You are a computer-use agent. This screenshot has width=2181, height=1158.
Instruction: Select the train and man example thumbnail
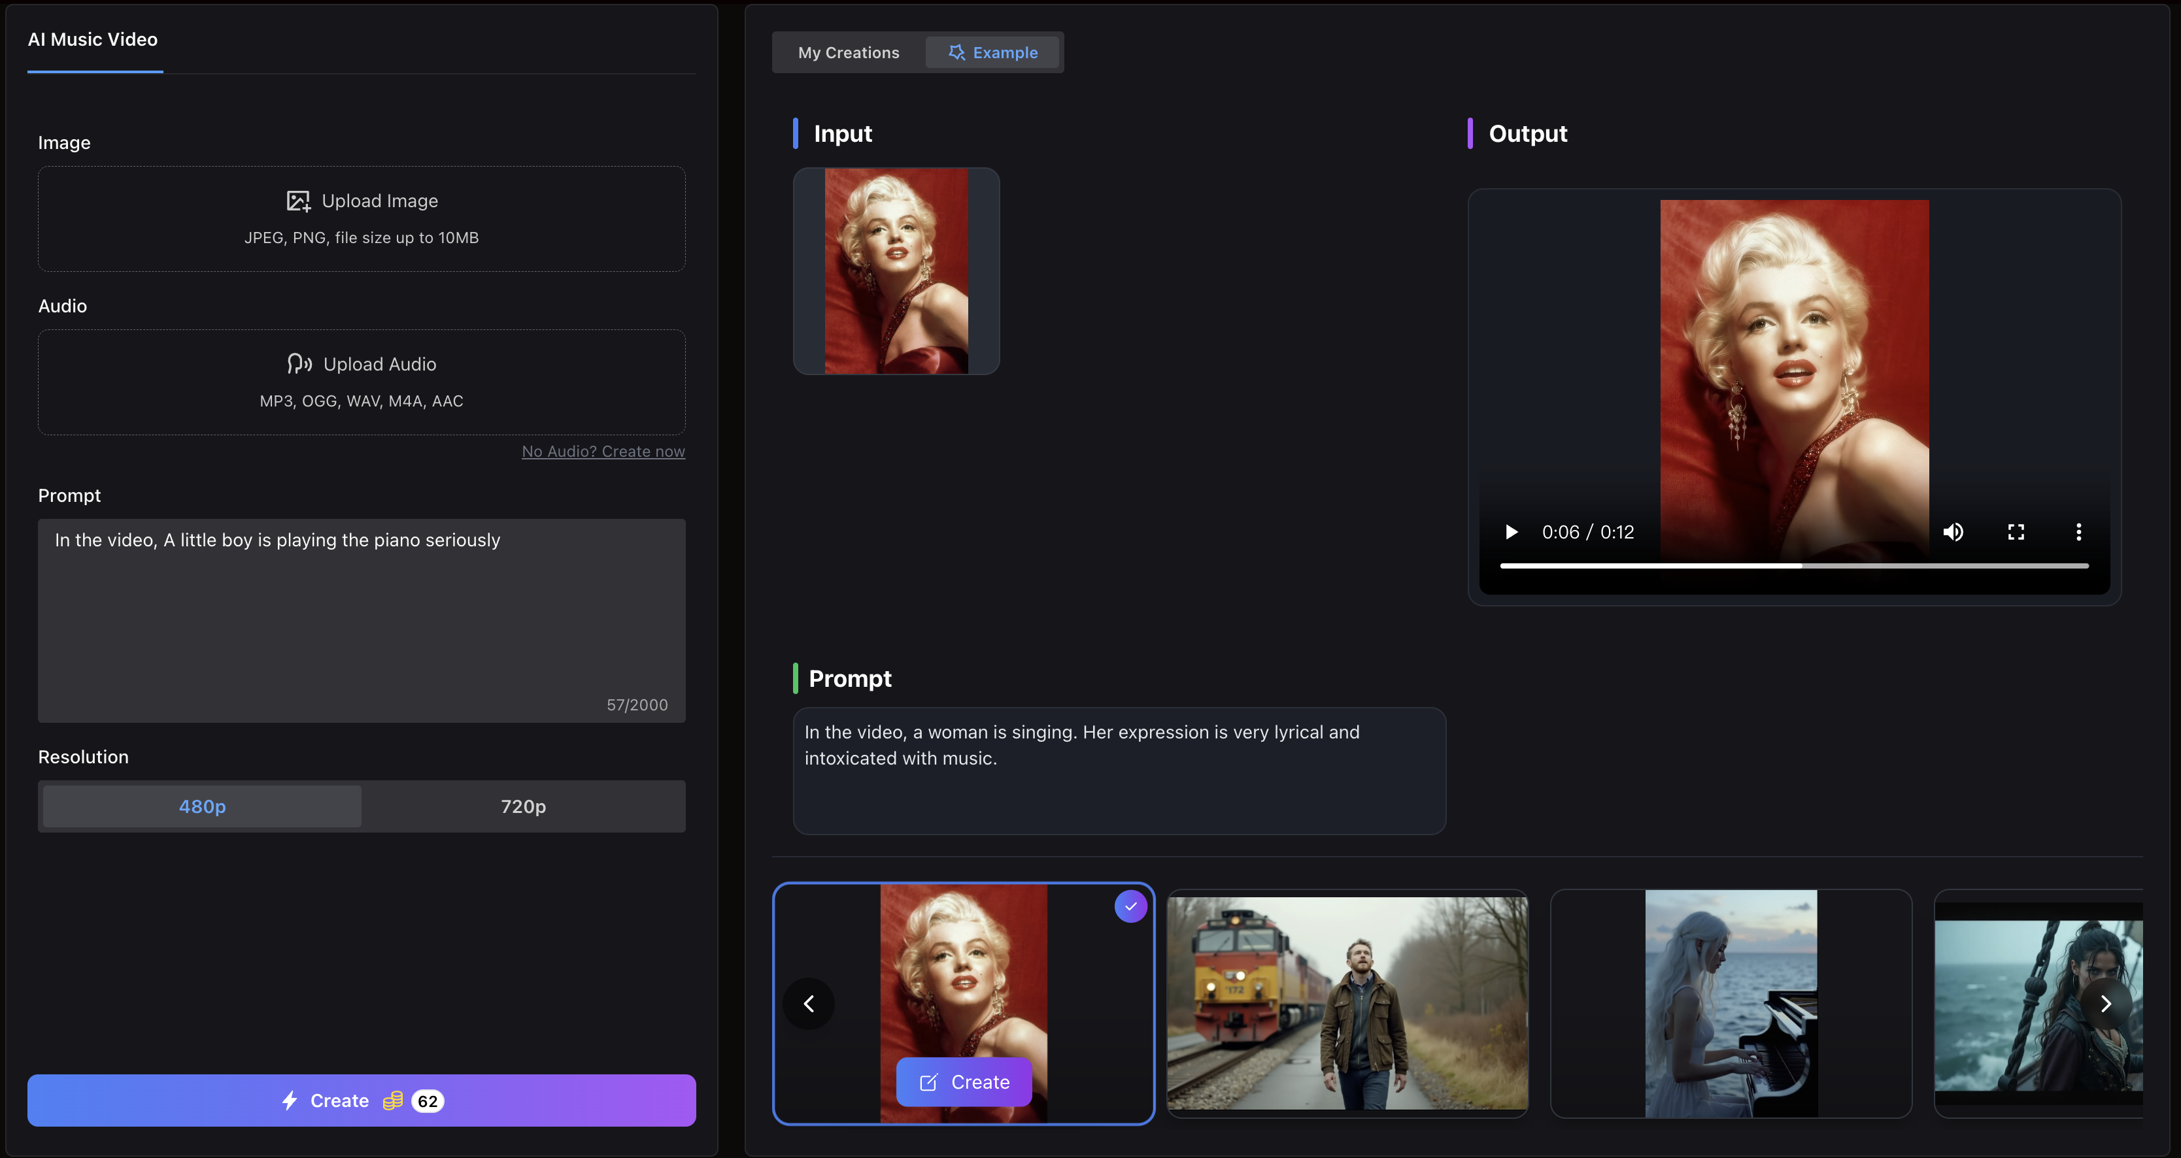(1347, 1003)
